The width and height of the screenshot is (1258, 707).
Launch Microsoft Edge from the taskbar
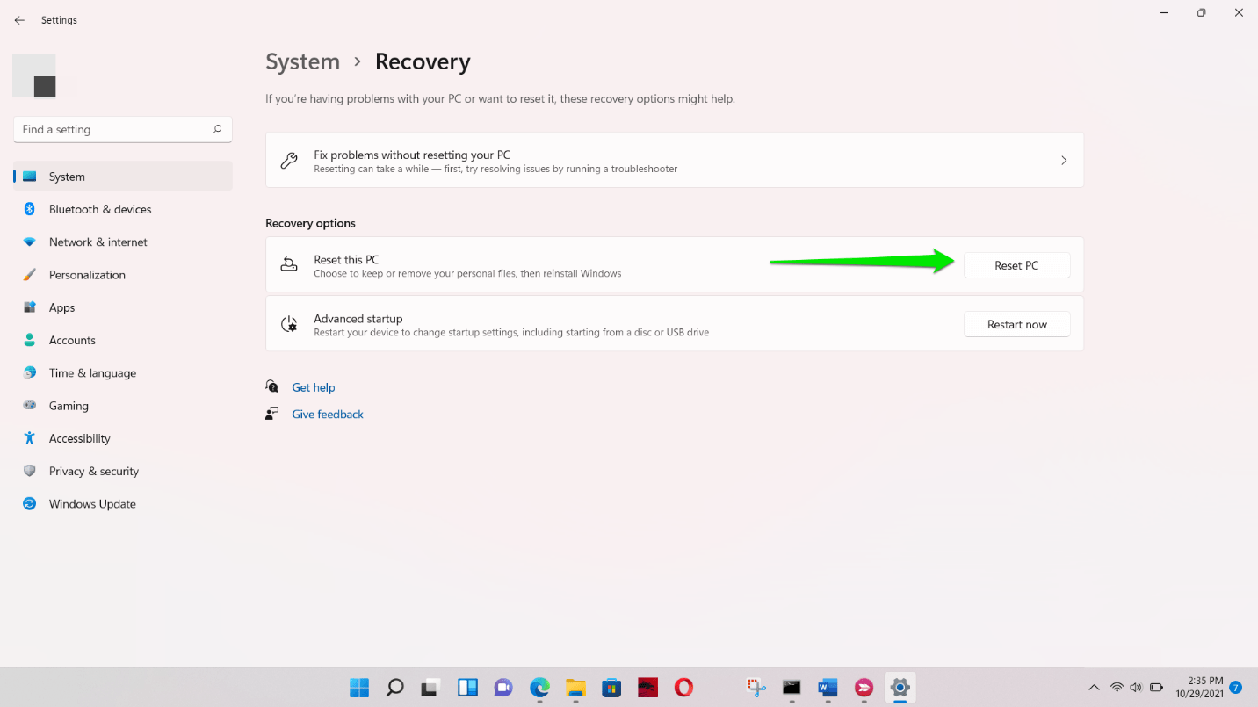539,688
